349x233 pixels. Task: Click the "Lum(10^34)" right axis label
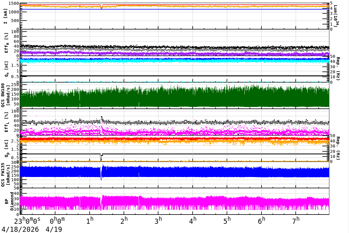[336, 16]
